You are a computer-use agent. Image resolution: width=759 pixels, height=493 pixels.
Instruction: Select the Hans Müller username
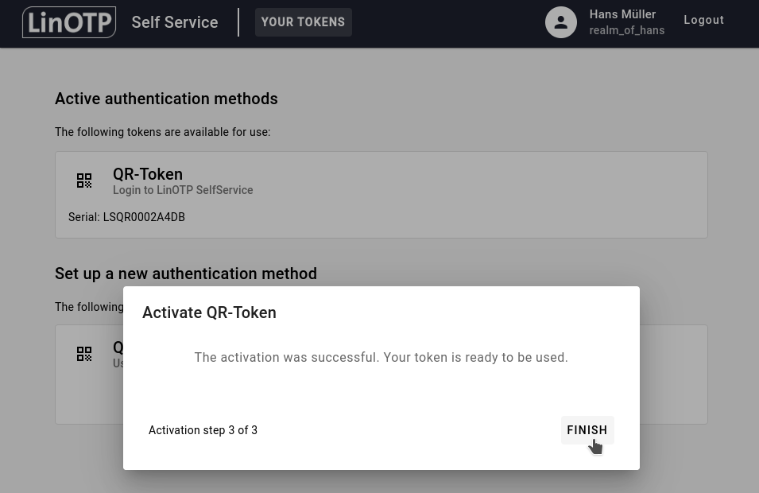click(x=622, y=14)
